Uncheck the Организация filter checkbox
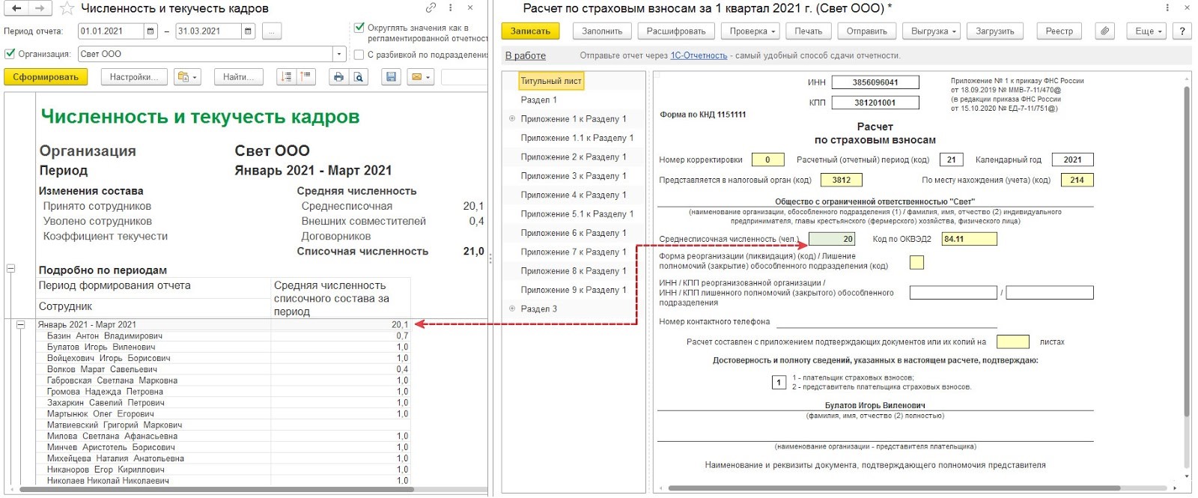 (x=10, y=54)
